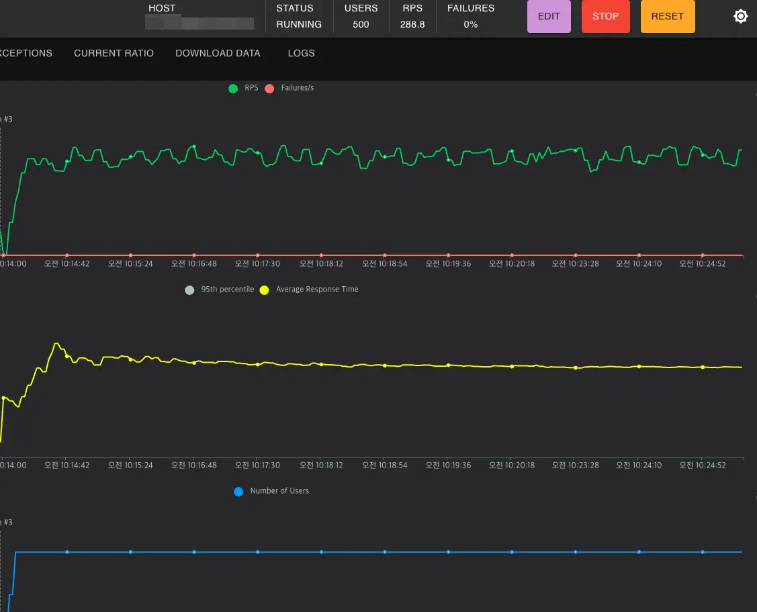Screen dimensions: 757x612
Task: Click the blue Number of Users legend dot
Action: [x=238, y=492]
